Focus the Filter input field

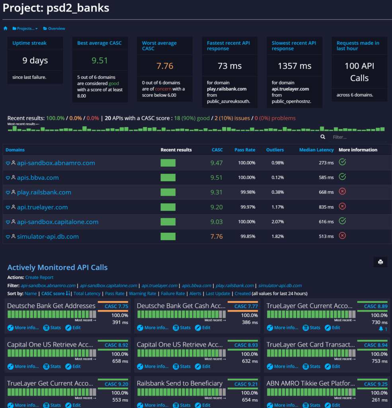click(x=358, y=137)
